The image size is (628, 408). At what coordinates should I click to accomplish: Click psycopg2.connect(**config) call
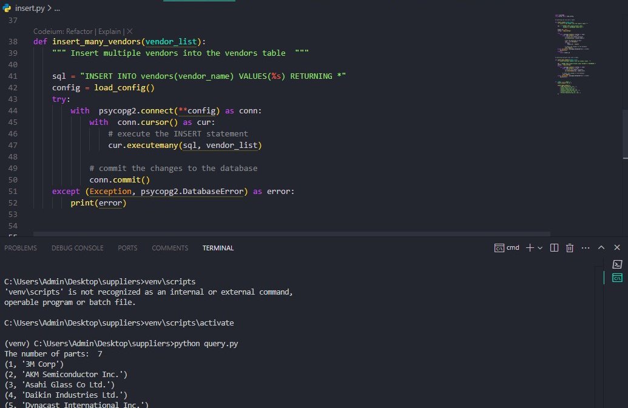point(160,111)
